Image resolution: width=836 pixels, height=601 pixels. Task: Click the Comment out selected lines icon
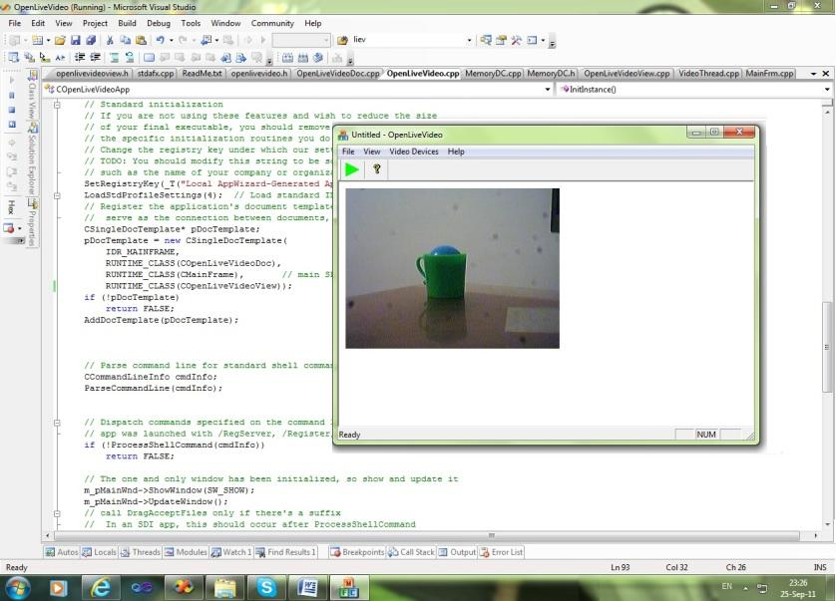click(x=114, y=57)
